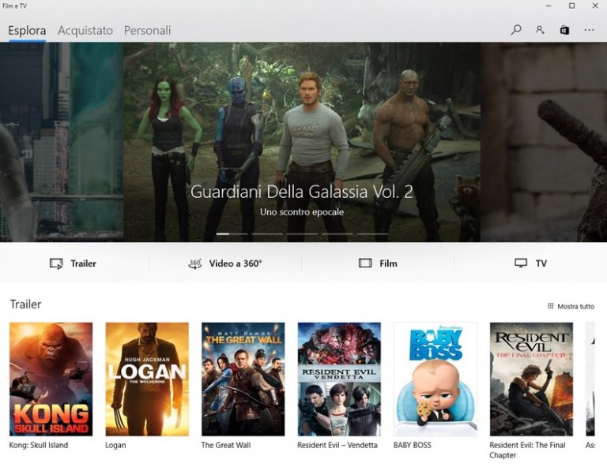Click the Film strip icon
The height and width of the screenshot is (467, 607).
tap(365, 263)
